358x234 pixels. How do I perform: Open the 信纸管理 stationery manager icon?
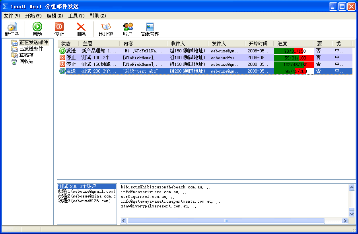coord(150,29)
